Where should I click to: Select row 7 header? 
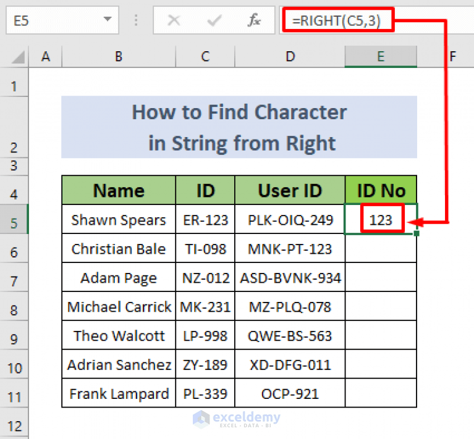14,277
